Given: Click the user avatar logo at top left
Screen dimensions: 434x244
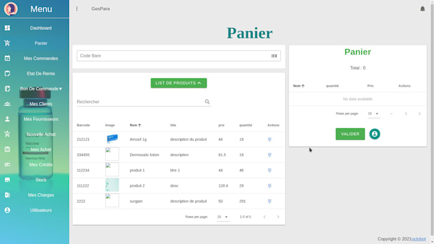Looking at the screenshot, I should (x=11, y=8).
